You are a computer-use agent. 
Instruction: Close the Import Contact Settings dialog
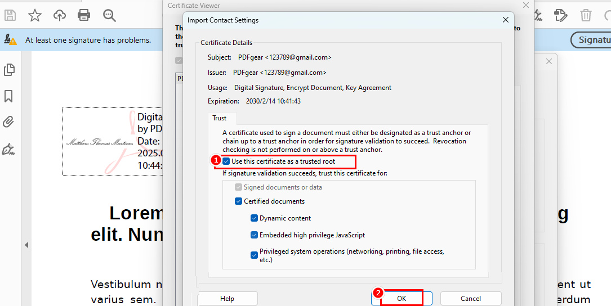pos(505,20)
